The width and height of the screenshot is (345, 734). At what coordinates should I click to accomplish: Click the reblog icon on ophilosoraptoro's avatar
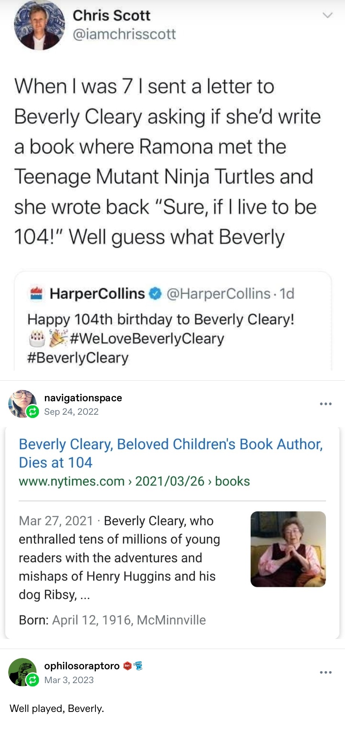pos(33,680)
